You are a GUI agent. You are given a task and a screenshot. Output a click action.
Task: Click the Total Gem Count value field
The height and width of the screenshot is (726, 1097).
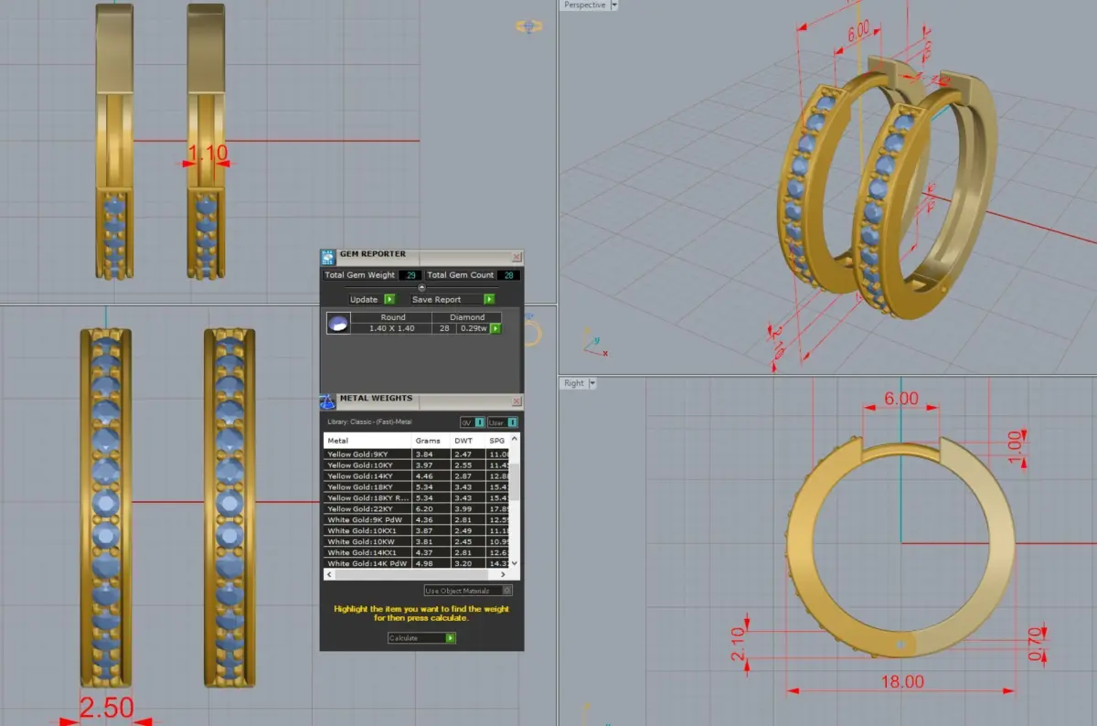(509, 275)
